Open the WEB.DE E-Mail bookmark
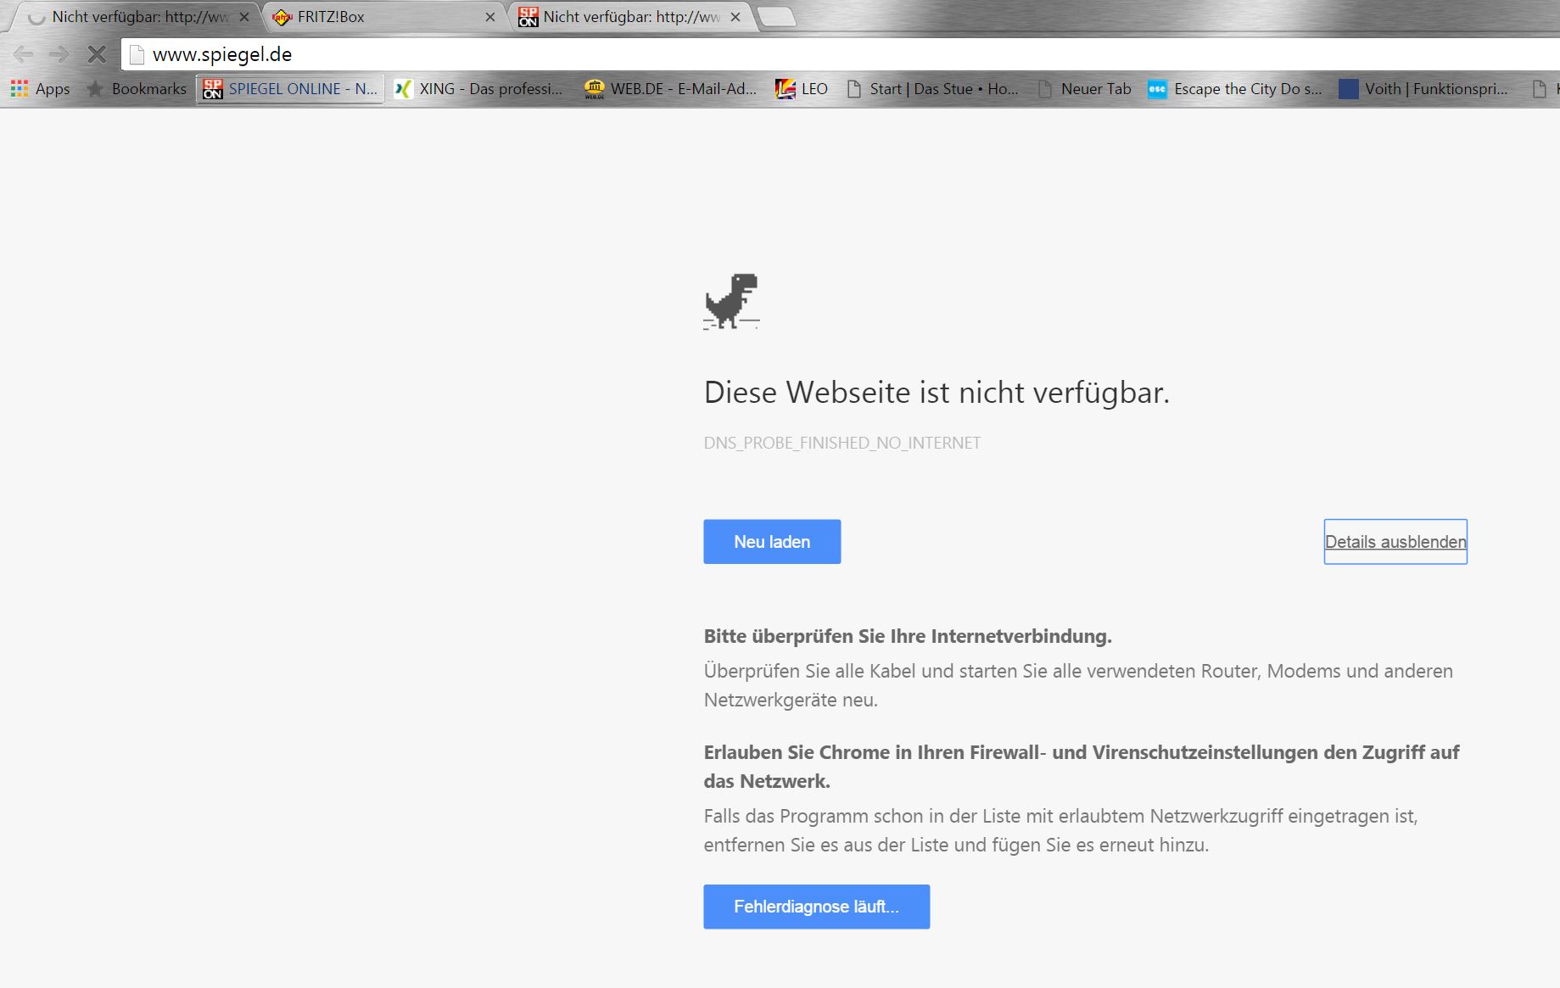The image size is (1560, 988). point(670,88)
